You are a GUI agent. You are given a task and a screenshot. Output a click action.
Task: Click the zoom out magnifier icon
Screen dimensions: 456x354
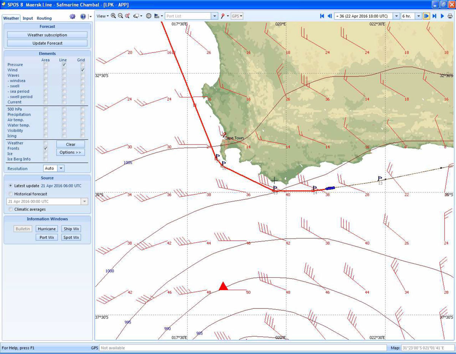click(x=120, y=16)
